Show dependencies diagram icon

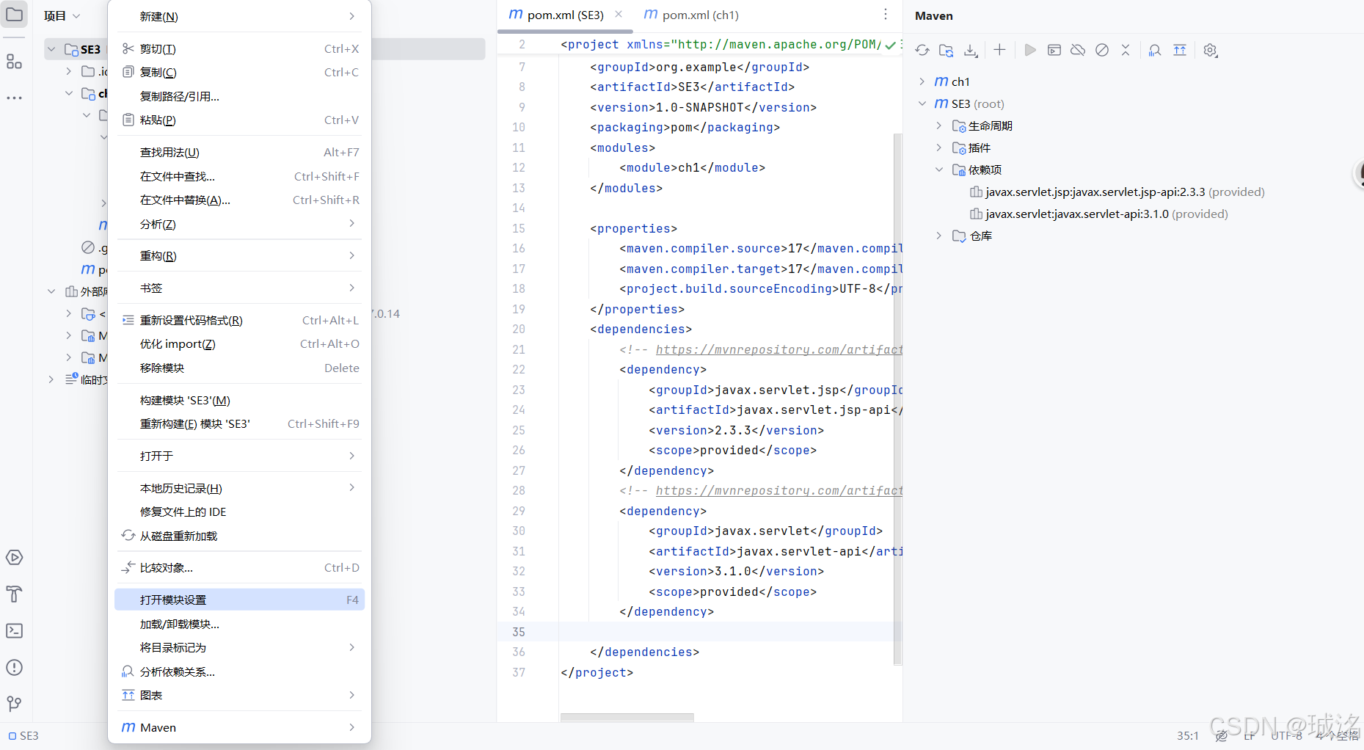(1180, 50)
